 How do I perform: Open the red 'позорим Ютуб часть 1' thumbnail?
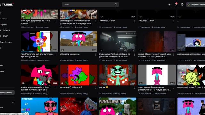pos(79,75)
